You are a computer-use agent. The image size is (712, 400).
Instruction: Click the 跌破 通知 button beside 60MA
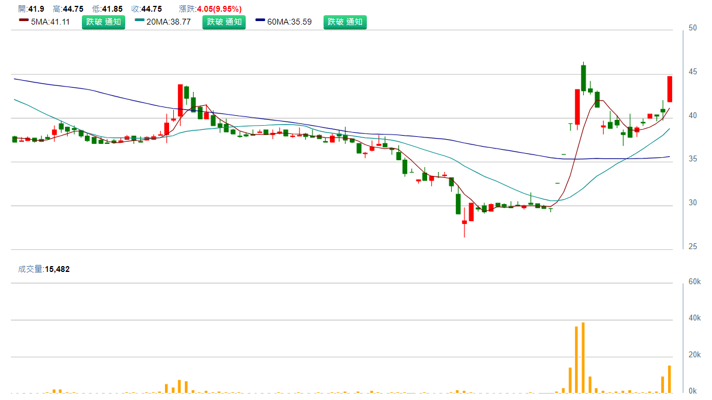click(x=345, y=22)
